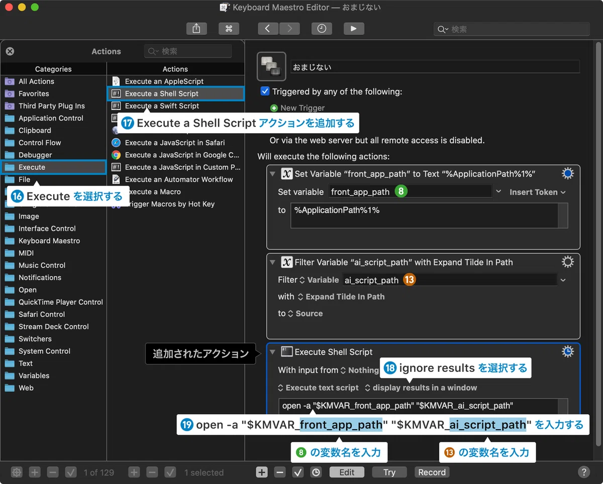Click the Run macro play button
This screenshot has width=603, height=484.
click(x=354, y=29)
